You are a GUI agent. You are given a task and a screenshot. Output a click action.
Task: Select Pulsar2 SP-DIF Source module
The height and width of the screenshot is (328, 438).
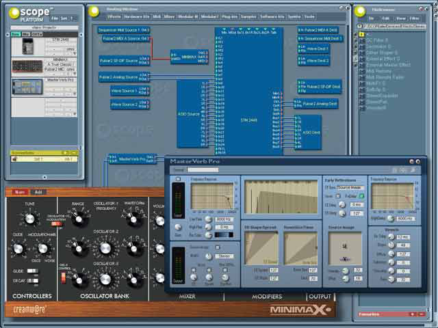pos(125,61)
